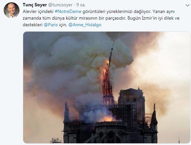The image size is (191, 145).
Task: Click the word için after @Paris
Action: click(63, 25)
